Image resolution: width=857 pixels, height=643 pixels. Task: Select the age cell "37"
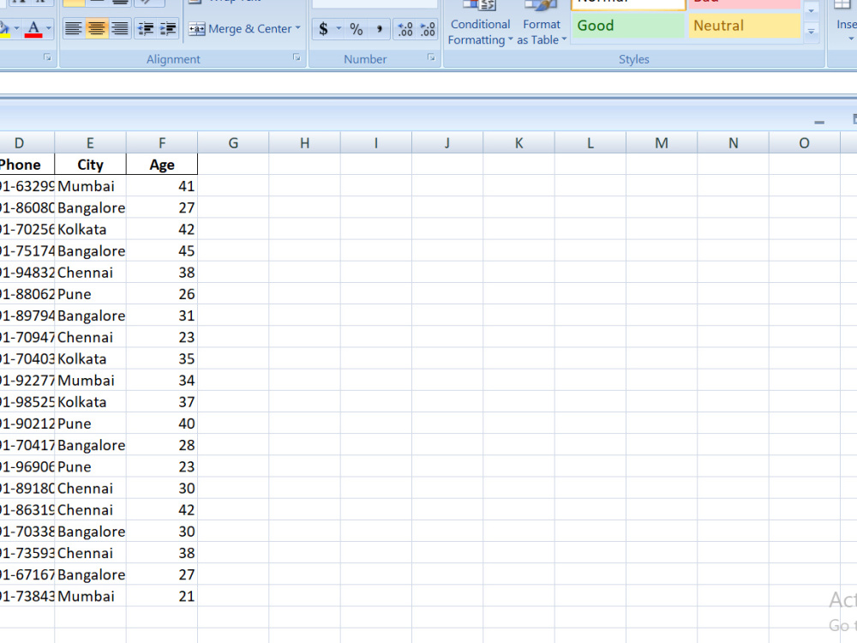(x=162, y=402)
